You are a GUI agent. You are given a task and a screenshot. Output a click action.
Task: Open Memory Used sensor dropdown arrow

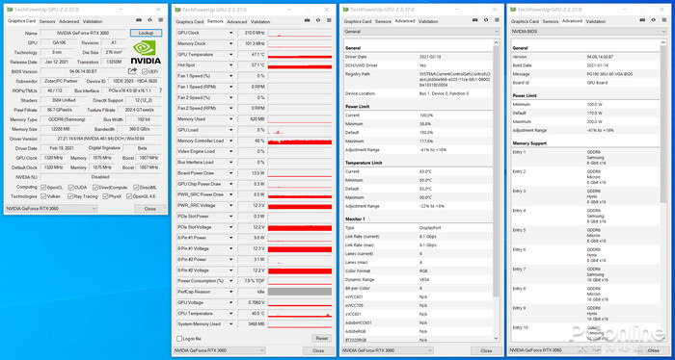(230, 119)
